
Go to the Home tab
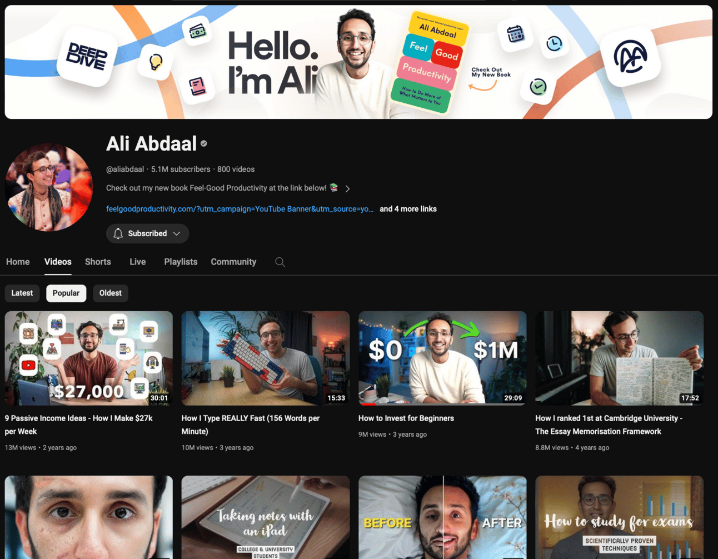pos(18,262)
